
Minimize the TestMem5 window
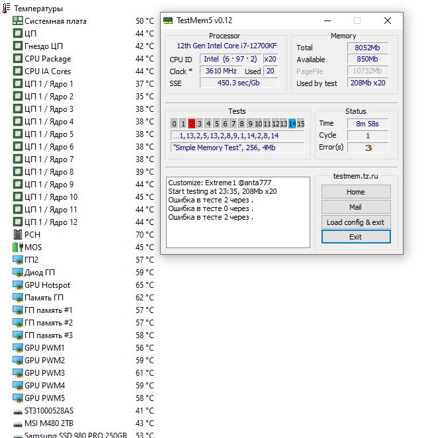click(327, 21)
